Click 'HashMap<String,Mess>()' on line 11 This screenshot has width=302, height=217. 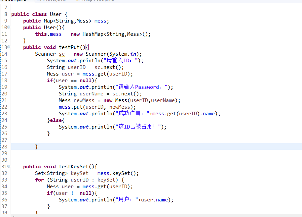[115, 34]
